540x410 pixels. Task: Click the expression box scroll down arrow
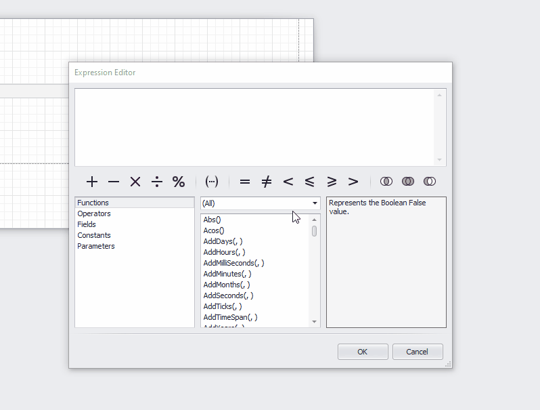[439, 160]
